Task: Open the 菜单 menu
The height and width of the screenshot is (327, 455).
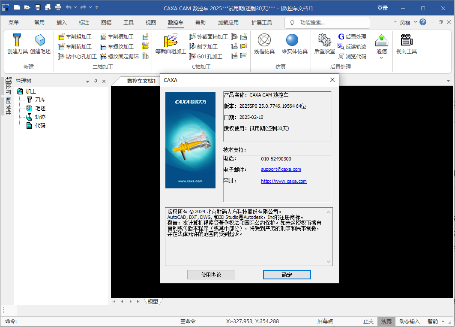Action: coord(14,22)
